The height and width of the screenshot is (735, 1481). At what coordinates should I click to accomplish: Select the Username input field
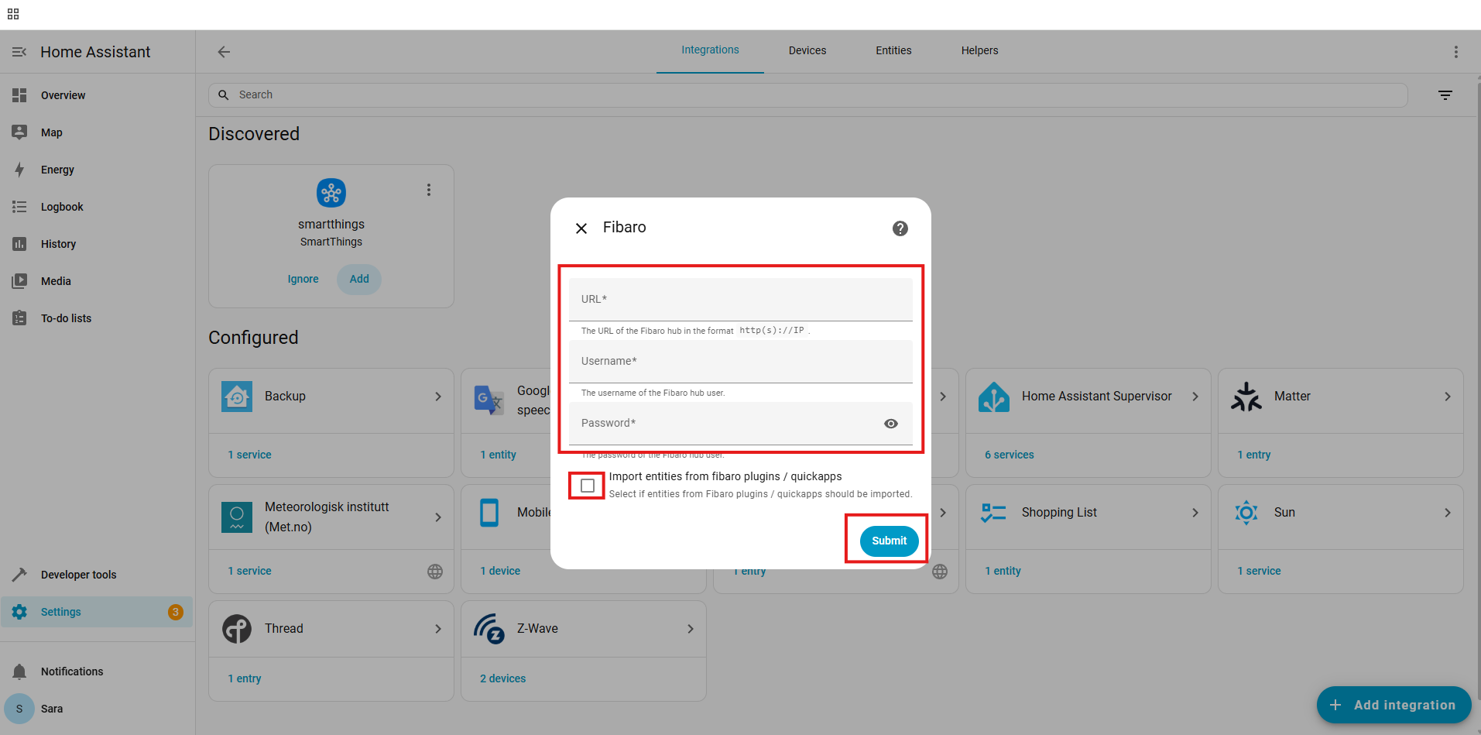[x=741, y=362]
